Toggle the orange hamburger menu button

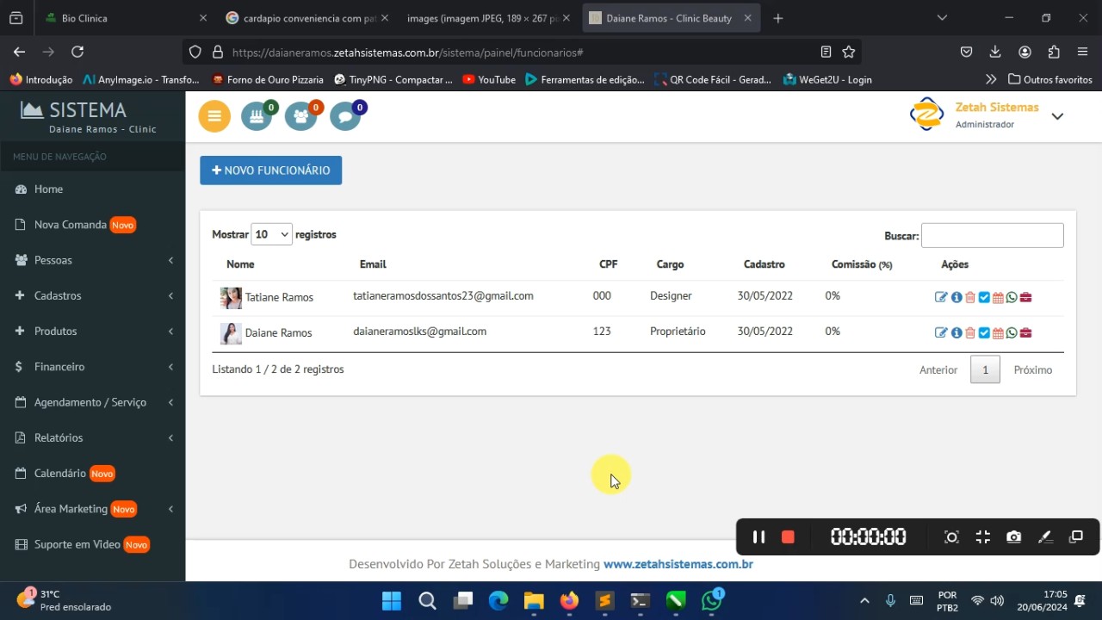[214, 116]
